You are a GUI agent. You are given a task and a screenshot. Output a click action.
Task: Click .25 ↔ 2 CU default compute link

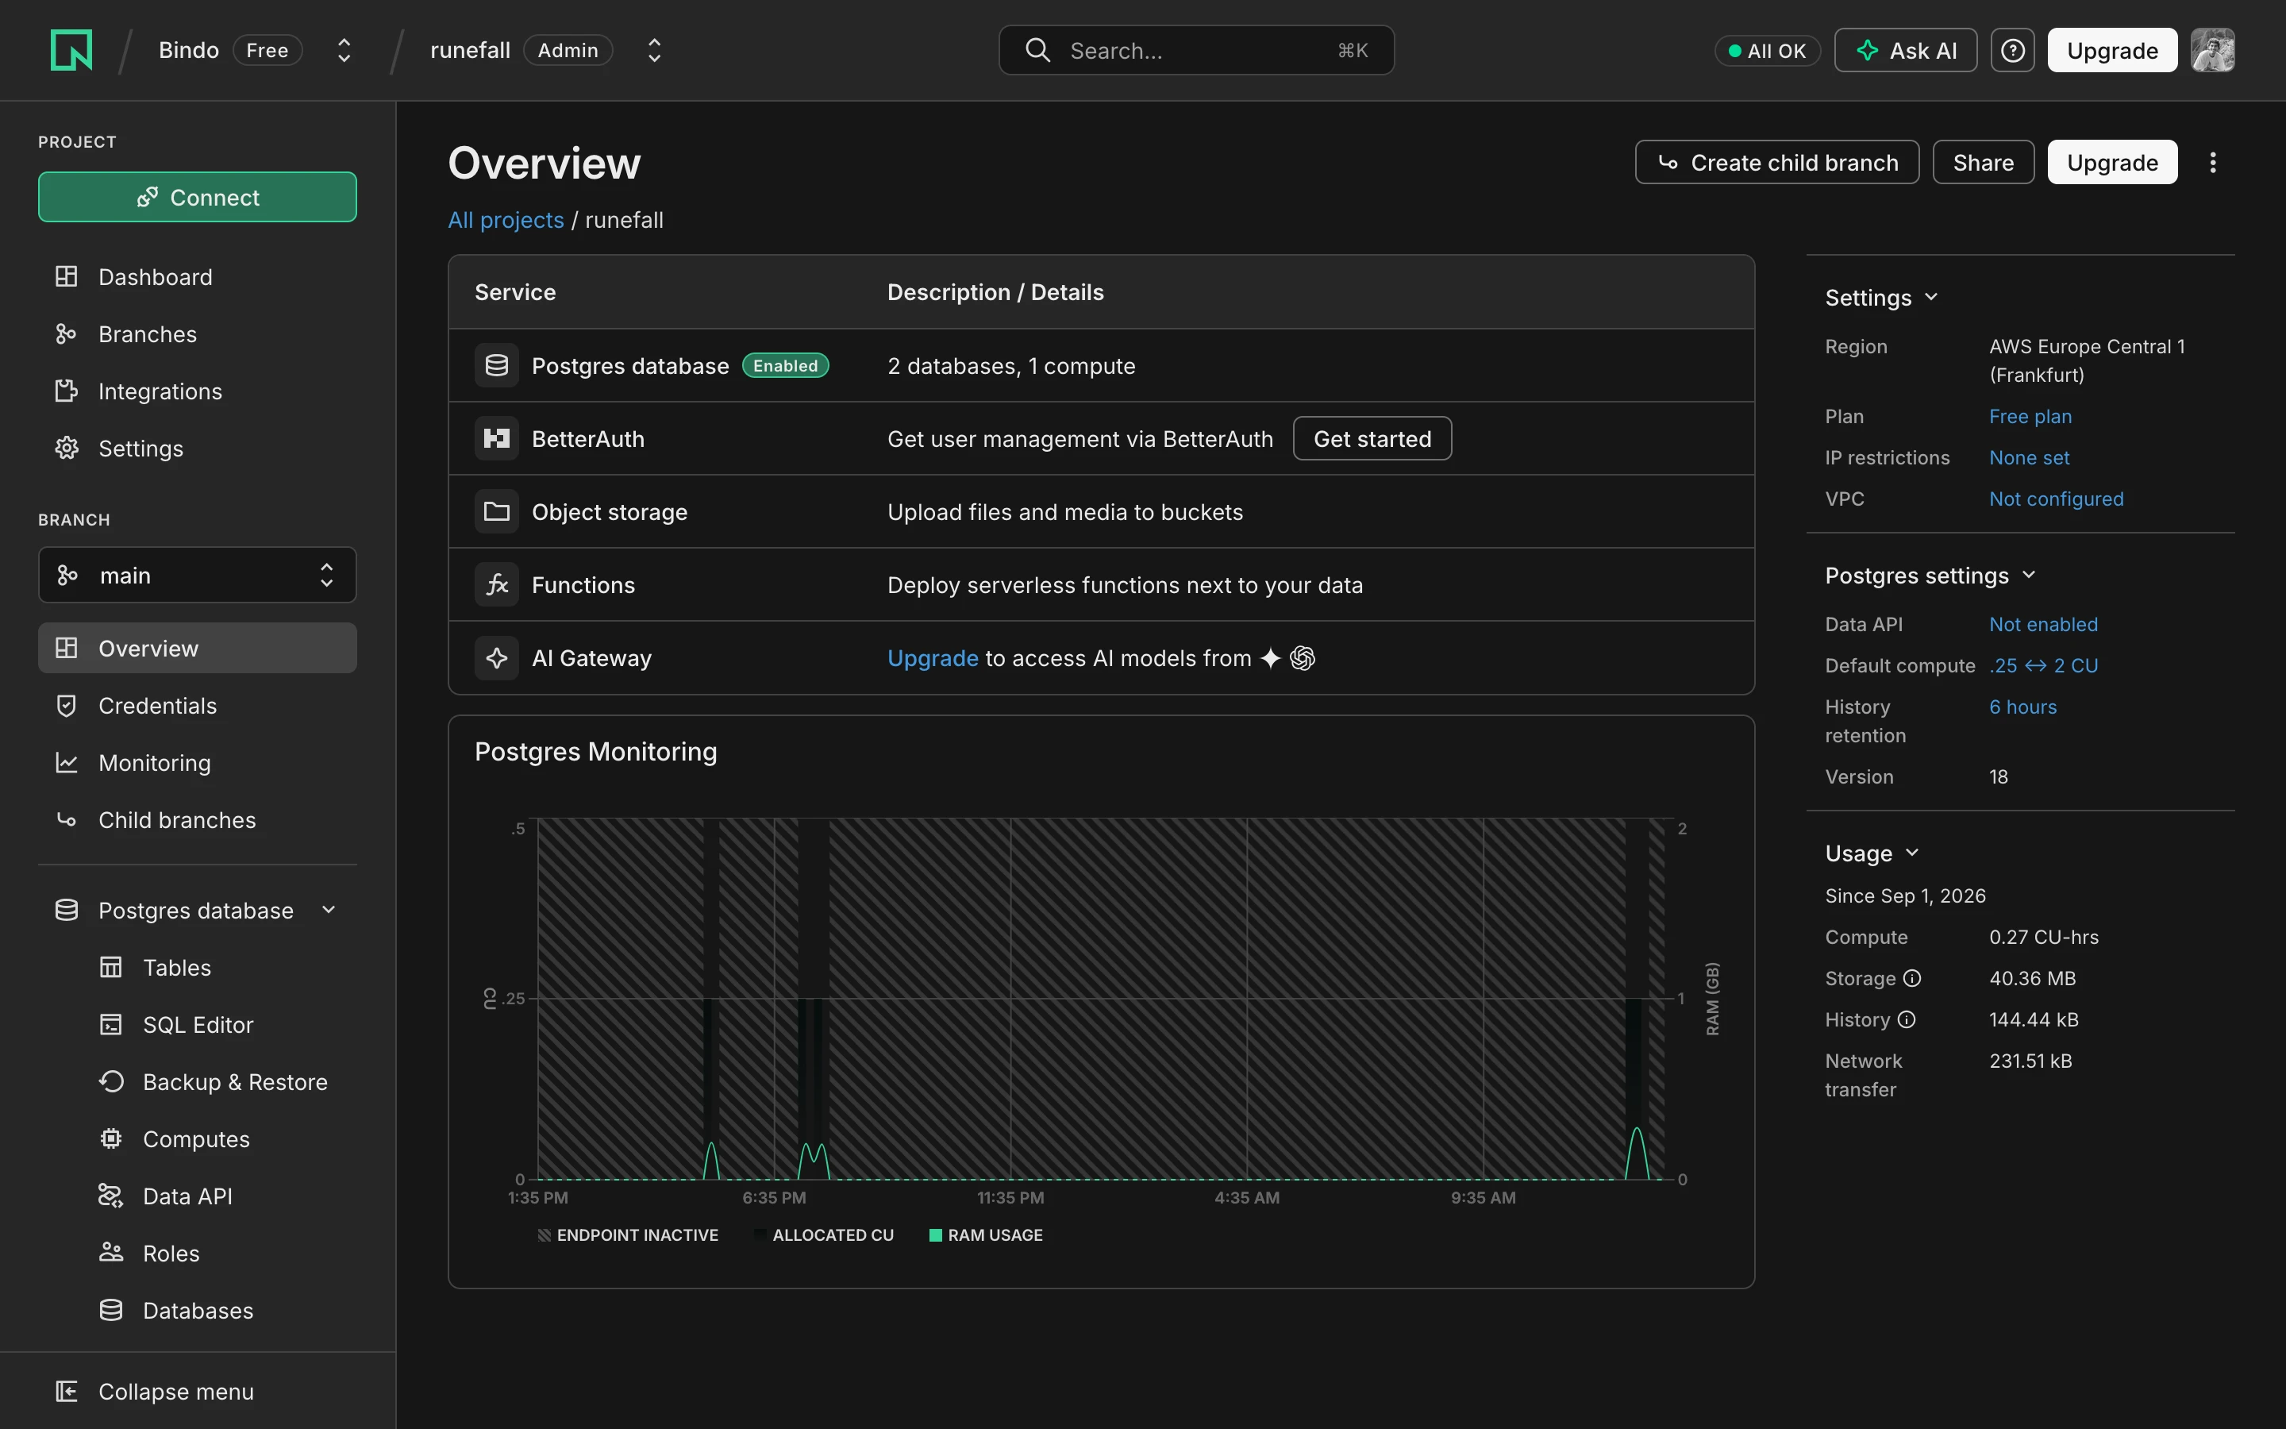click(x=2043, y=665)
